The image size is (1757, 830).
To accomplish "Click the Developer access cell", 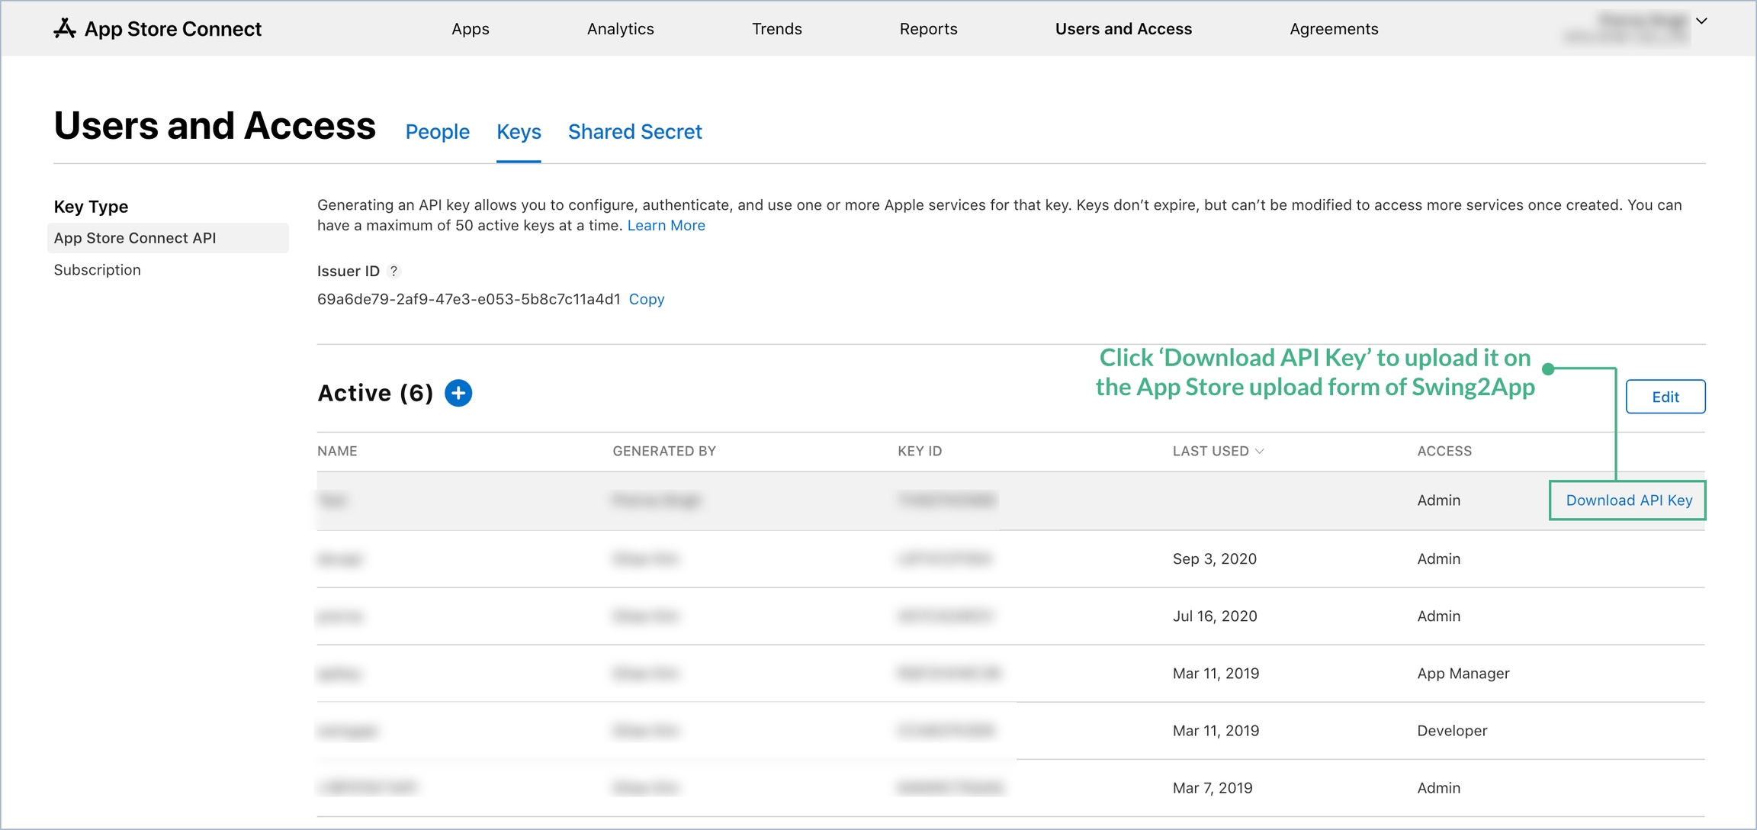I will [1452, 730].
